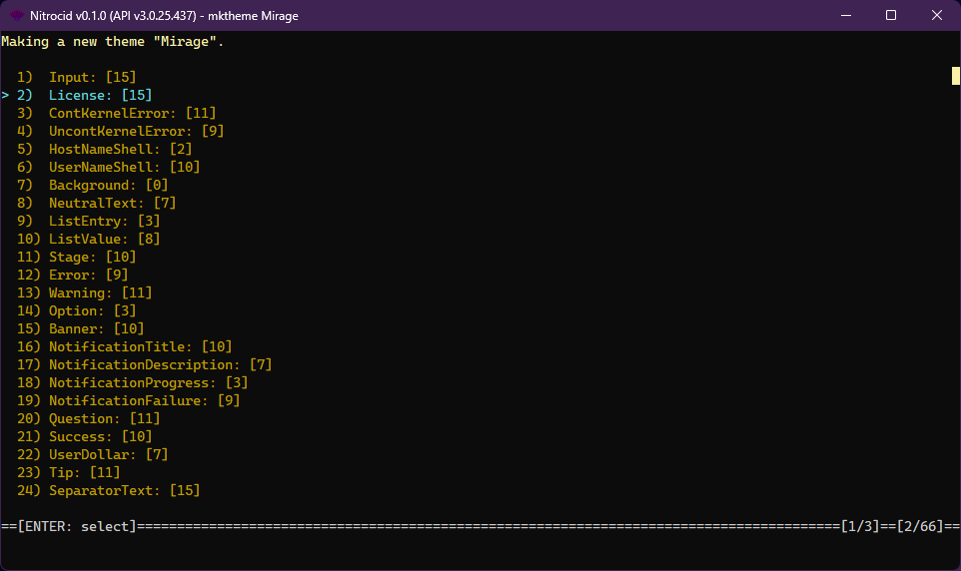
Task: Choose the UserDollar entry
Action: pos(108,454)
